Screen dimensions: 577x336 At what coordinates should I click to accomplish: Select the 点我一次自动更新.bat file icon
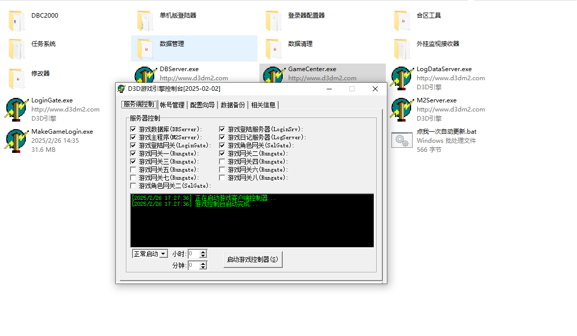[x=402, y=140]
